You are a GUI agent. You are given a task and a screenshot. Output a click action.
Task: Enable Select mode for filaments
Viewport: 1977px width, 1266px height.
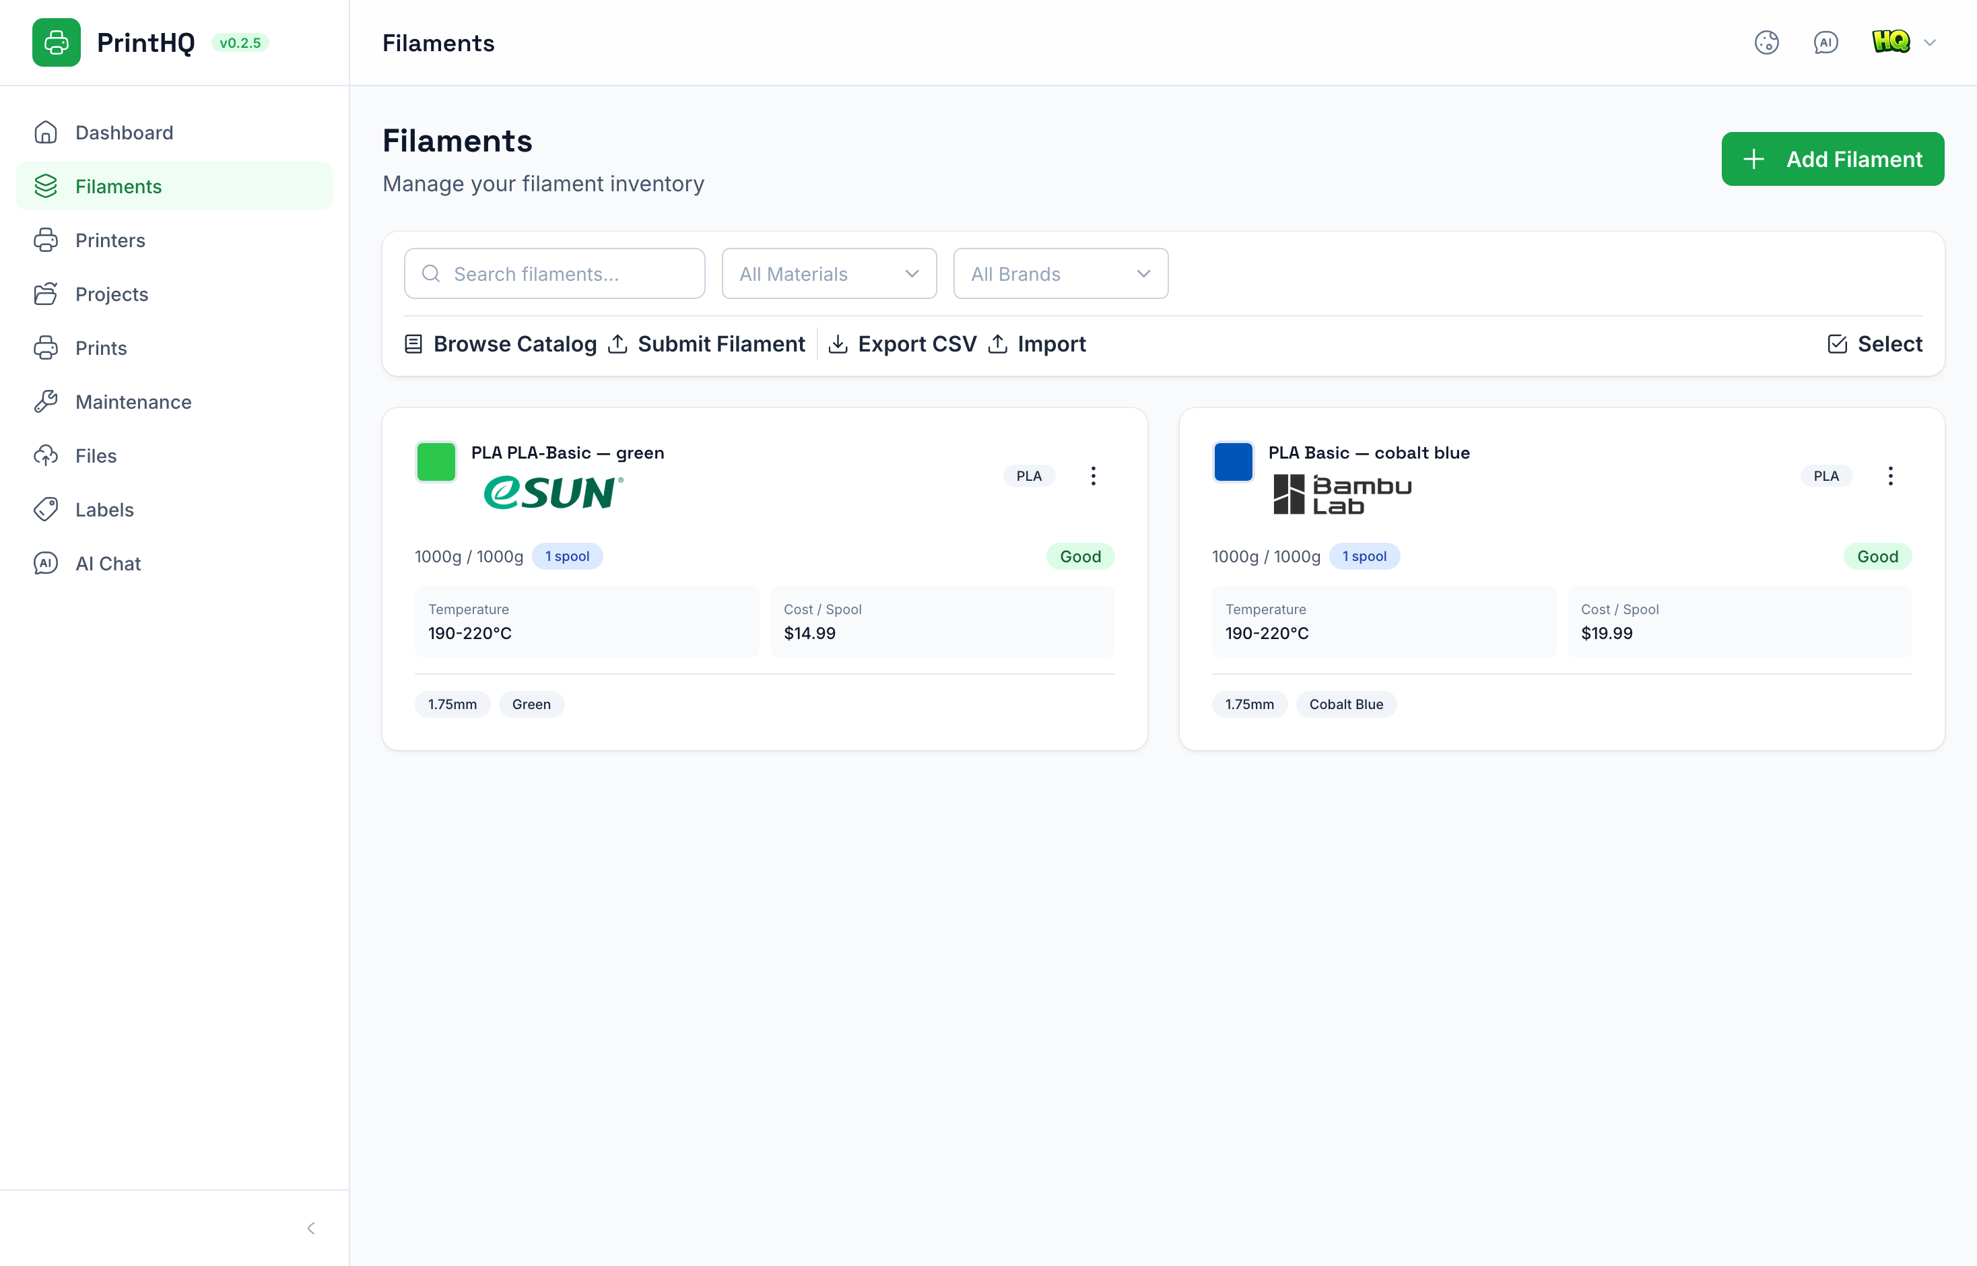tap(1875, 343)
